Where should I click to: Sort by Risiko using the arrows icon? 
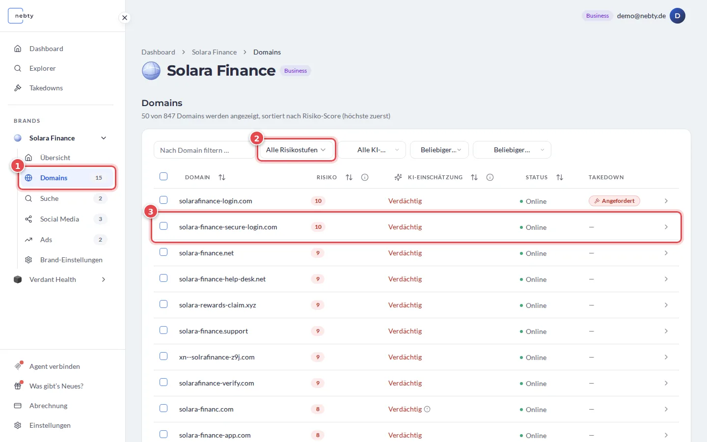coord(349,177)
